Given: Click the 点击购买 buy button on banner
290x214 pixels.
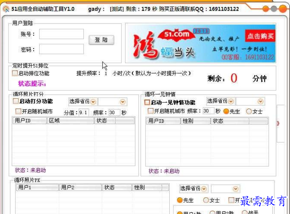Looking at the screenshot, I should (x=260, y=36).
